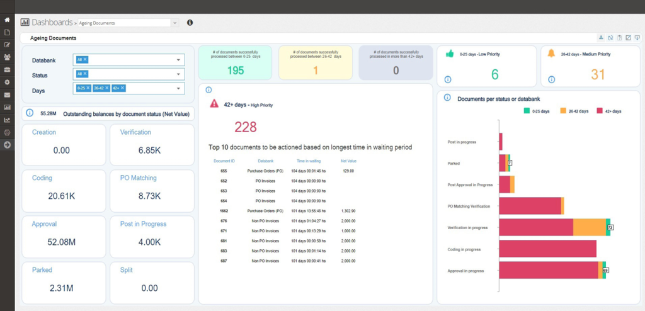Expand the Databank filter dropdown arrow
This screenshot has height=311, width=645.
coord(178,60)
